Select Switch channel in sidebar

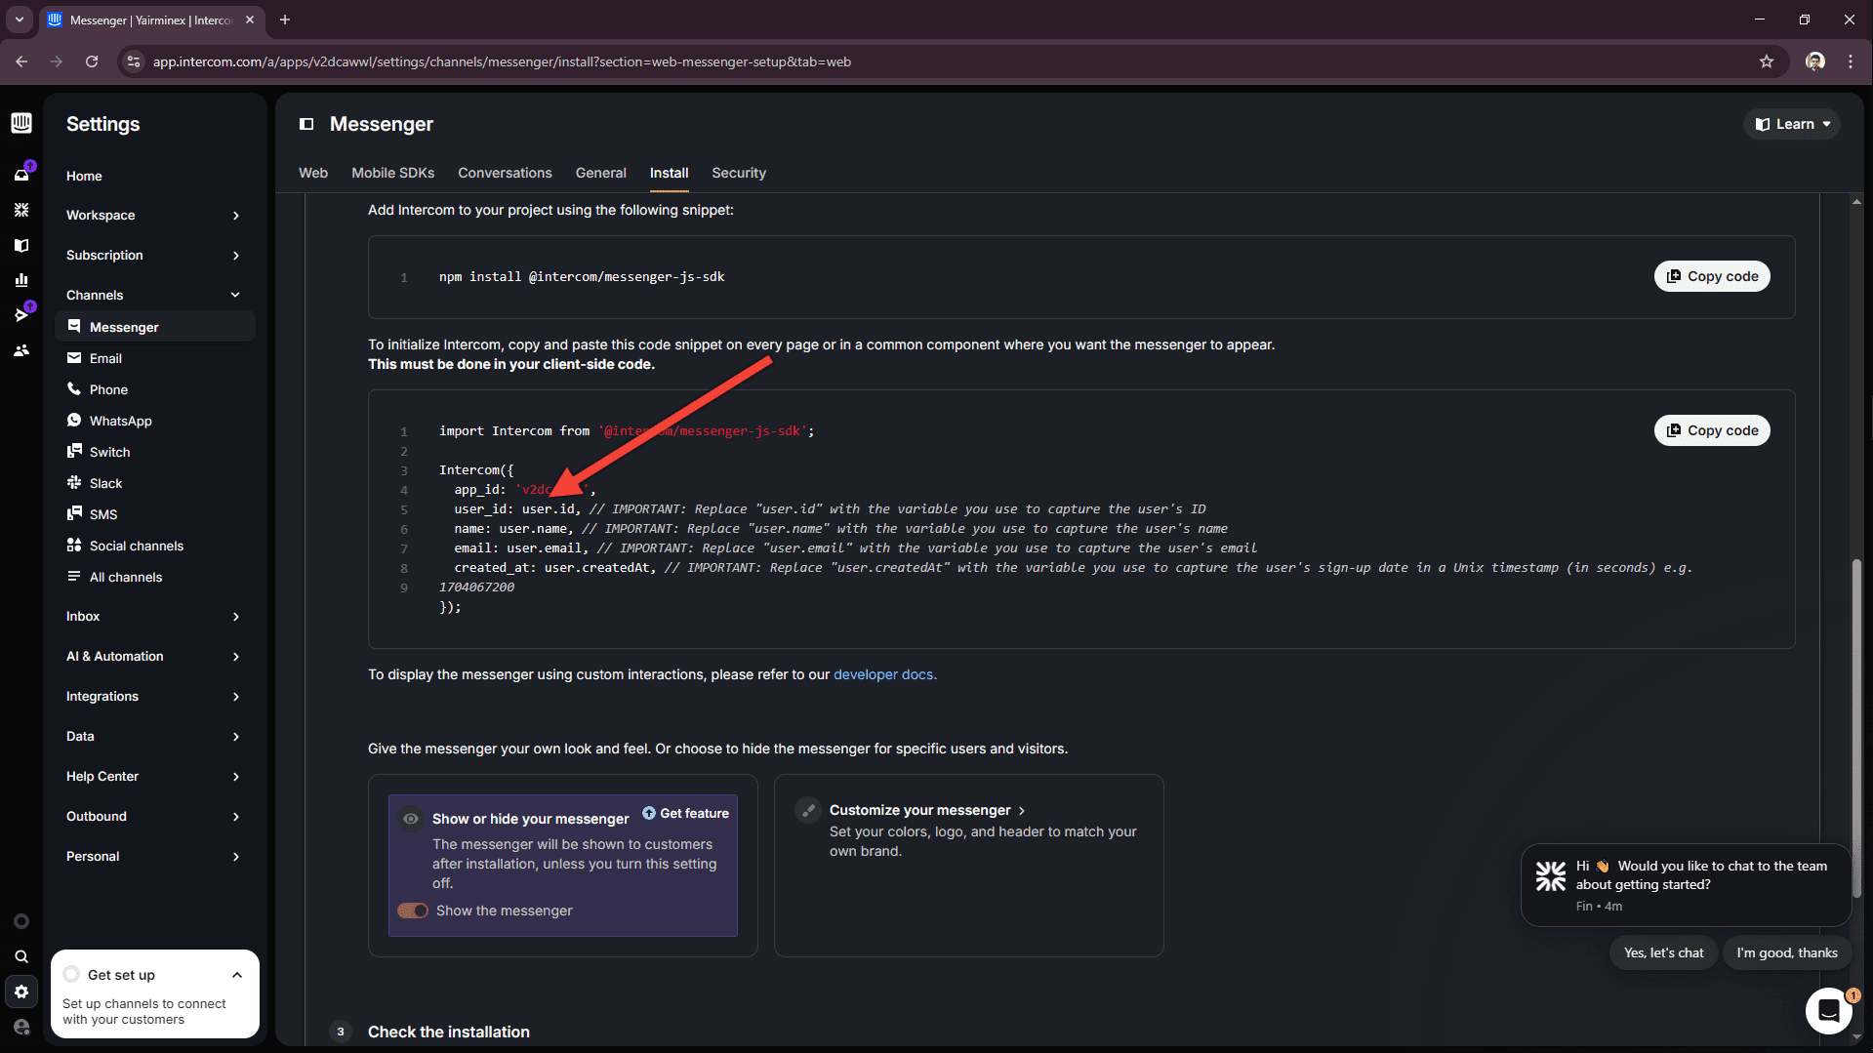155,452
